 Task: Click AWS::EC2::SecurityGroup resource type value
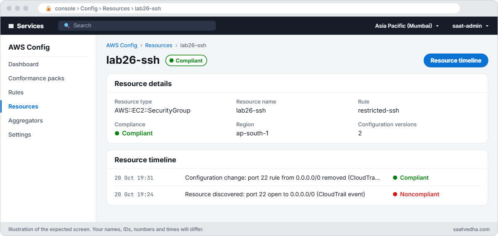click(x=152, y=111)
